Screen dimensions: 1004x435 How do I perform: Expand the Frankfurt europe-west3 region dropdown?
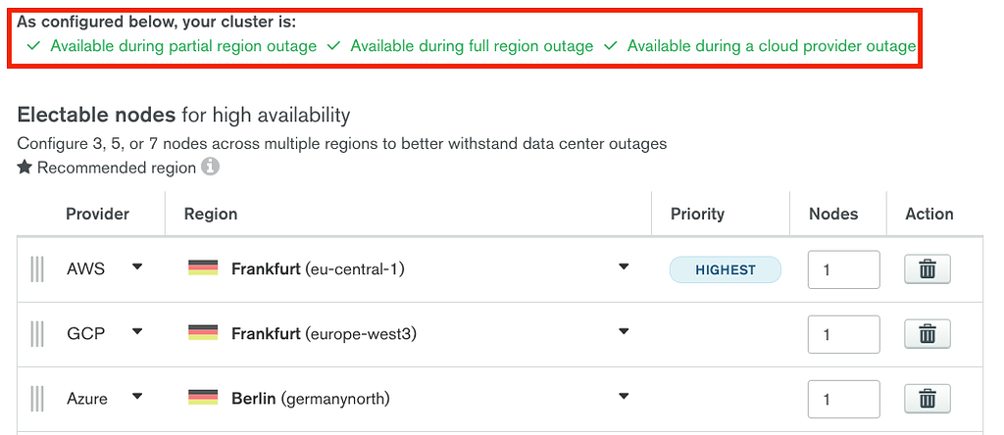pos(624,331)
